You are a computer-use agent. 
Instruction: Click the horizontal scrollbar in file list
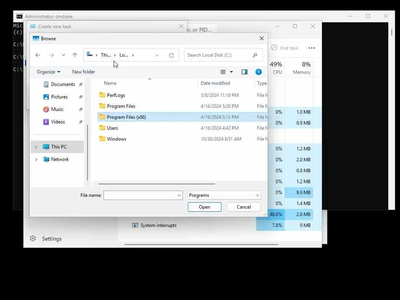pyautogui.click(x=157, y=184)
